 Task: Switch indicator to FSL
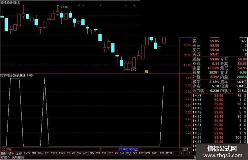[47, 153]
